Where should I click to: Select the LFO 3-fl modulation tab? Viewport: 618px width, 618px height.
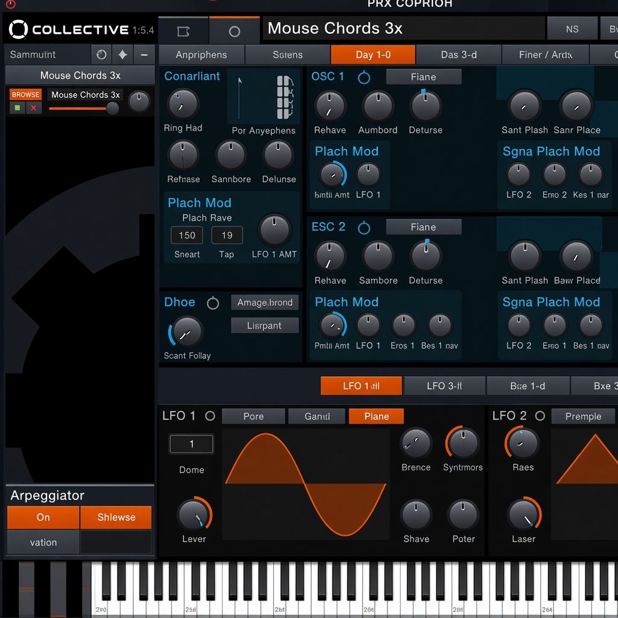pos(445,386)
